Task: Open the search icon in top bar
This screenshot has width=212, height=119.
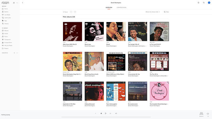Action: [x=204, y=2]
